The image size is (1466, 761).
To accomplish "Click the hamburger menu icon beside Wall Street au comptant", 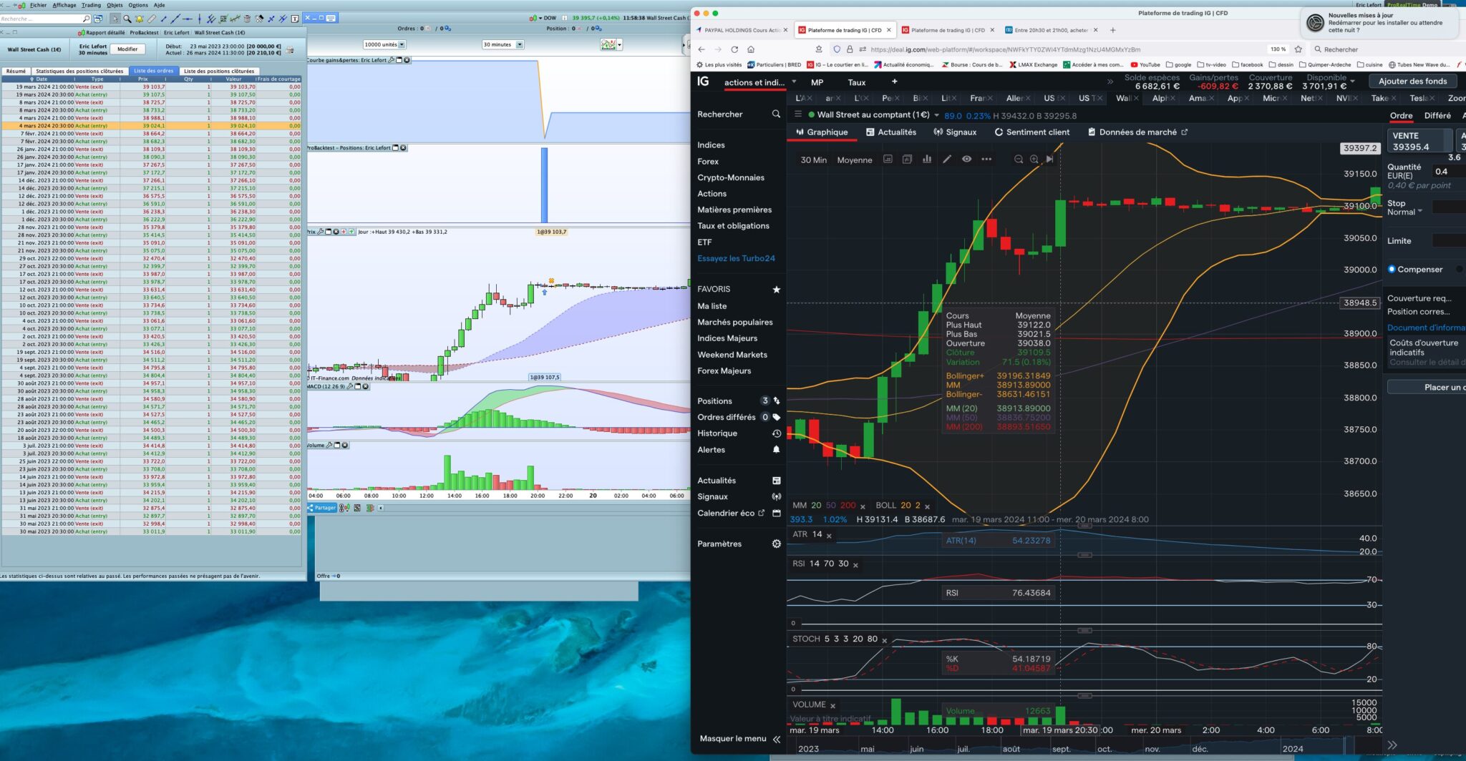I will [798, 114].
